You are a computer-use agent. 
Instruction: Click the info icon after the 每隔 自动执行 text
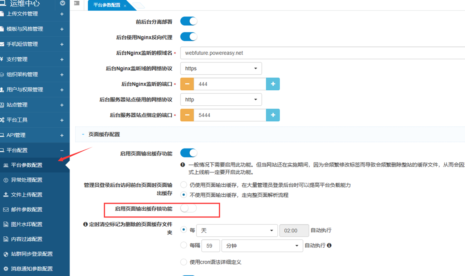(329, 245)
